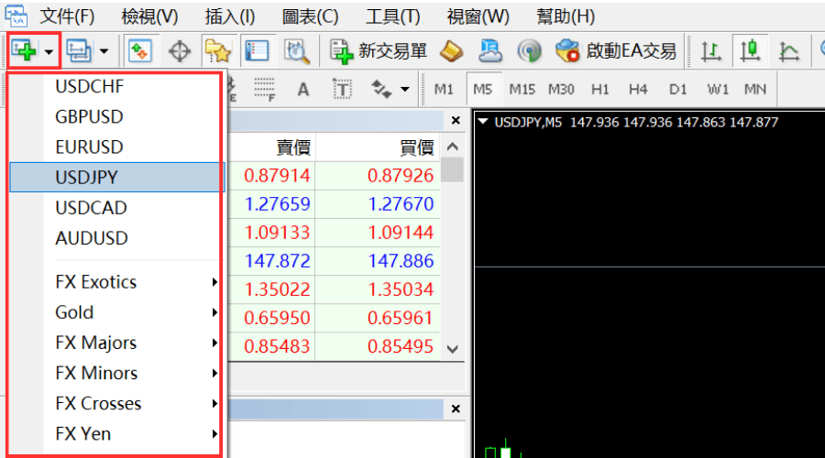Select the D1 timeframe
This screenshot has height=458, width=825.
coord(677,90)
